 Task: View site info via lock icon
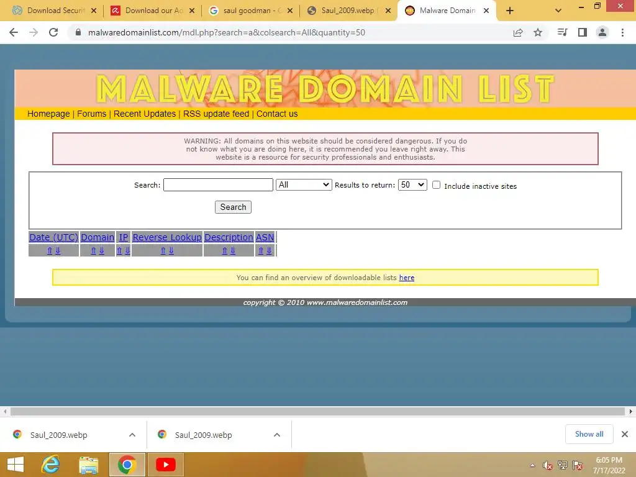pyautogui.click(x=78, y=32)
